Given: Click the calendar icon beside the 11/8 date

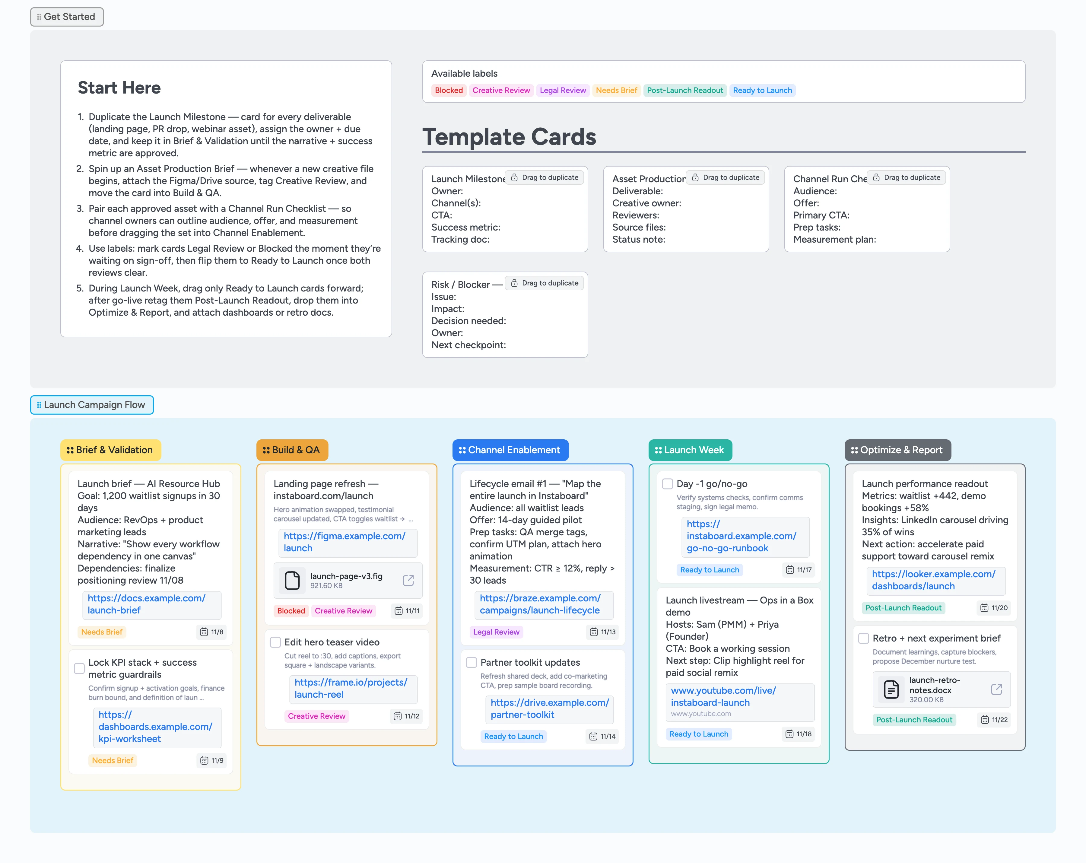Looking at the screenshot, I should tap(204, 632).
